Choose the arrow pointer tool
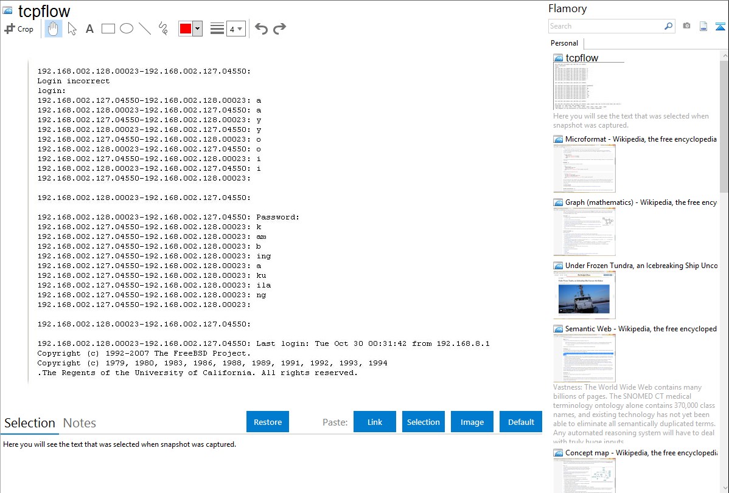This screenshot has height=493, width=729. coord(72,29)
